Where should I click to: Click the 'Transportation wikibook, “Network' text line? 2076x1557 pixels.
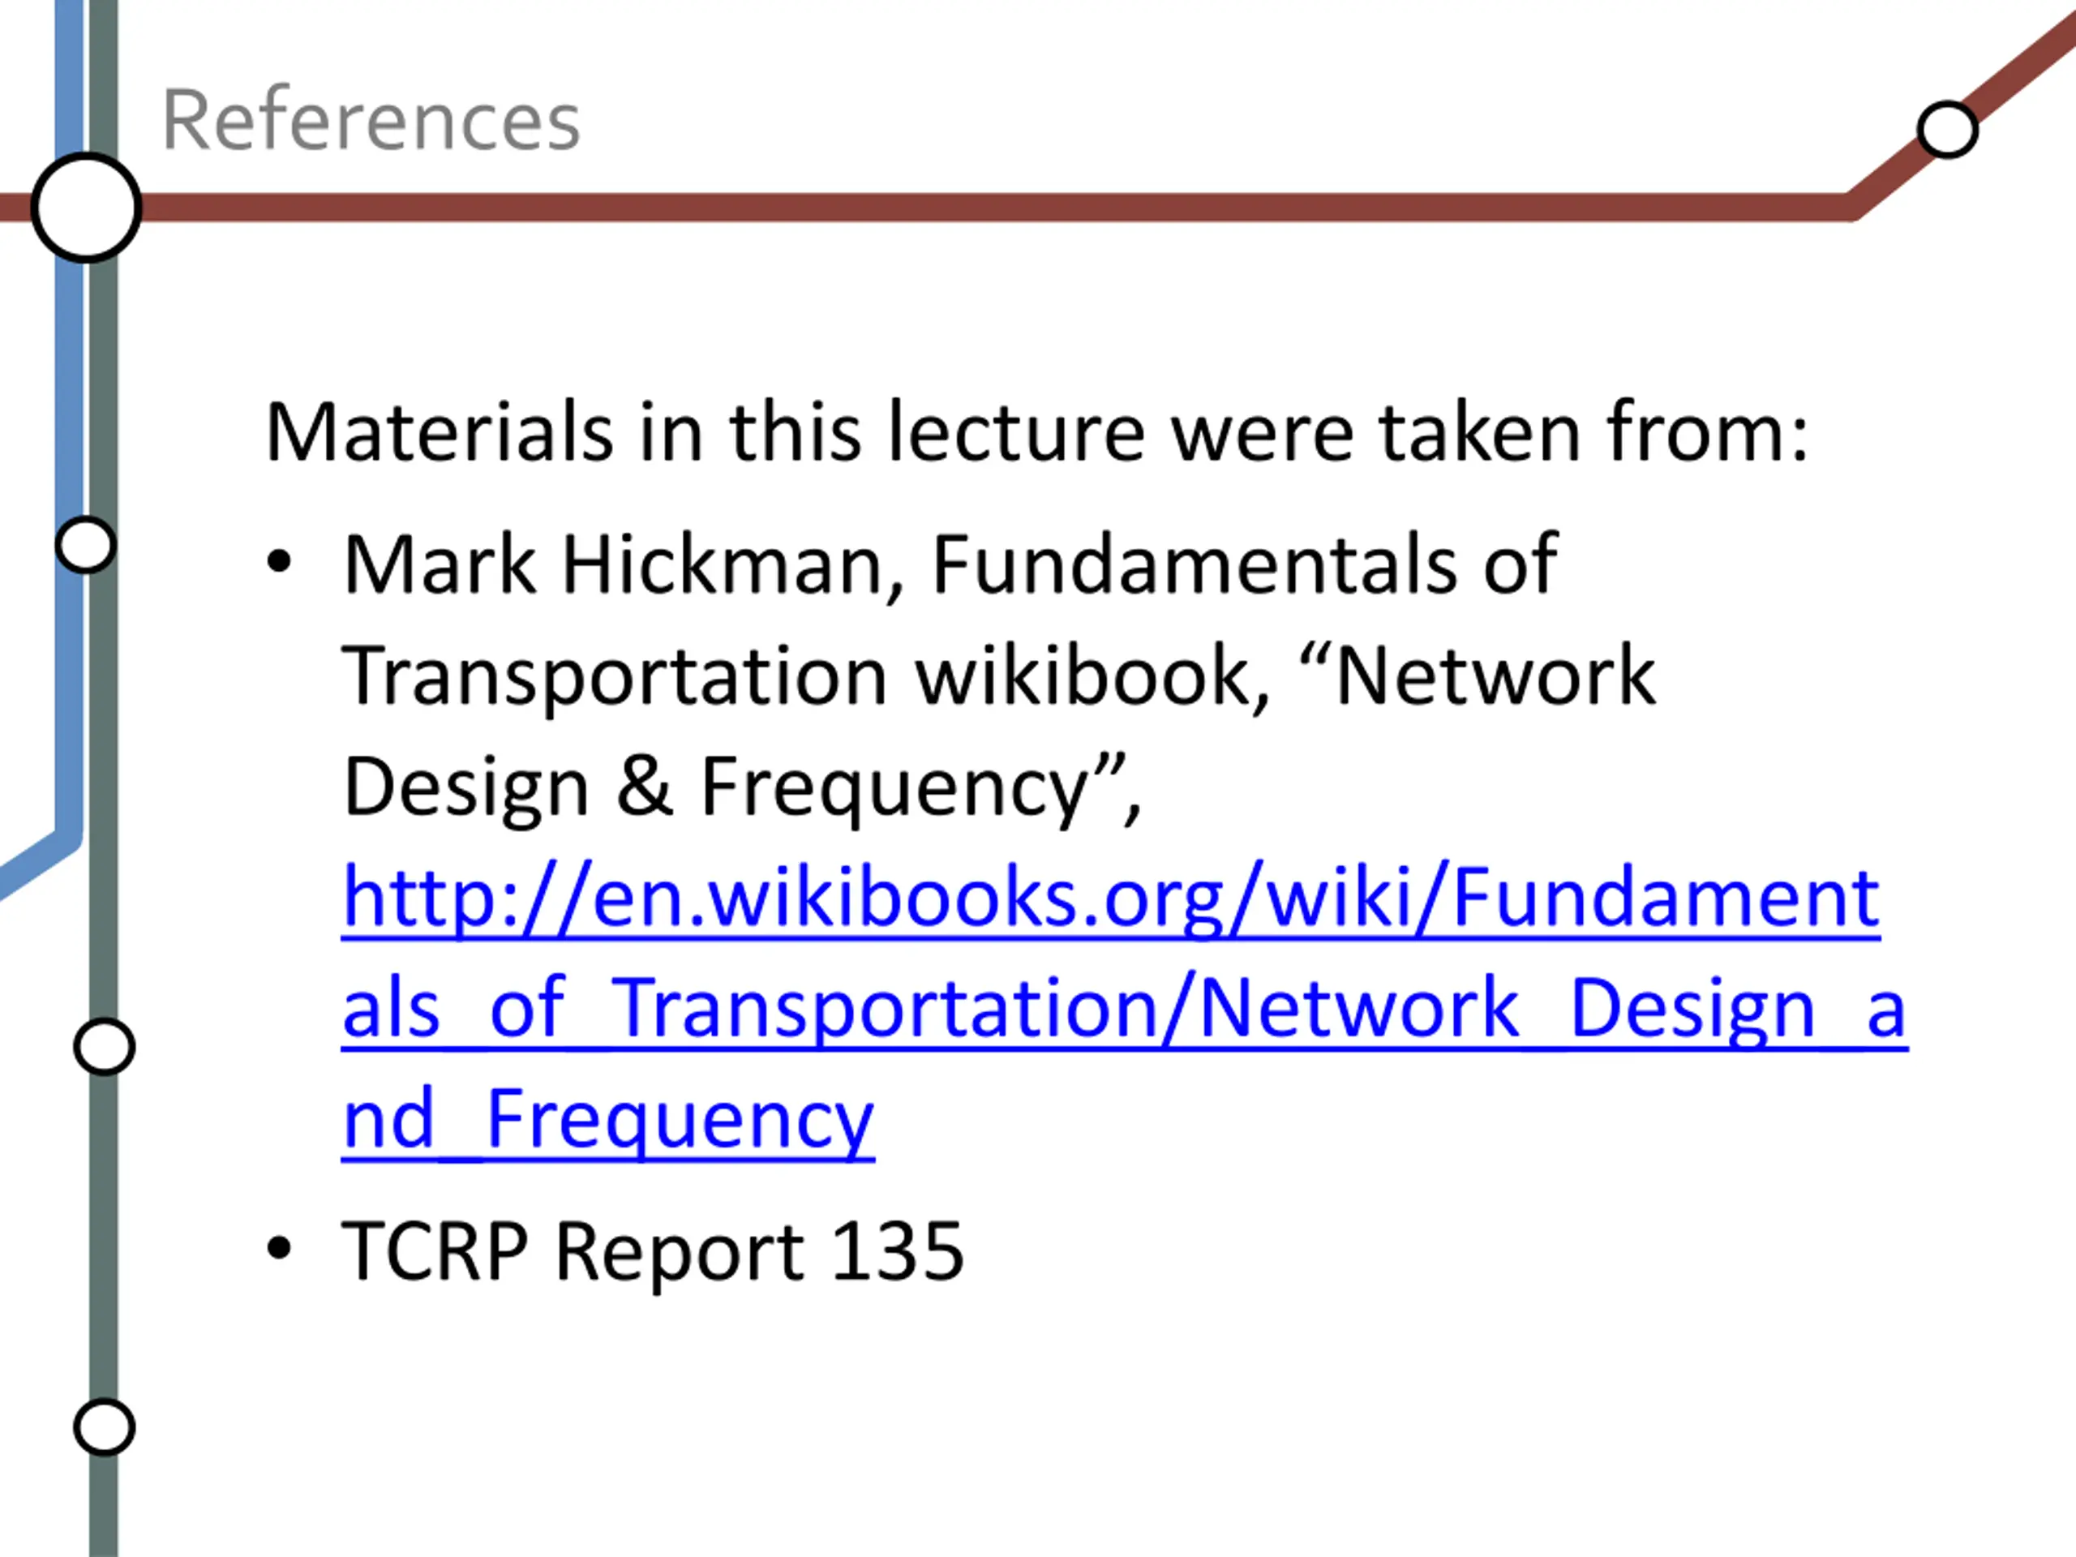coord(1000,676)
